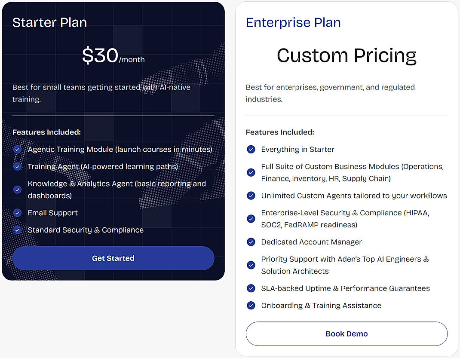The height and width of the screenshot is (358, 460).
Task: Click the Email Support checkmark icon
Action: pos(18,213)
